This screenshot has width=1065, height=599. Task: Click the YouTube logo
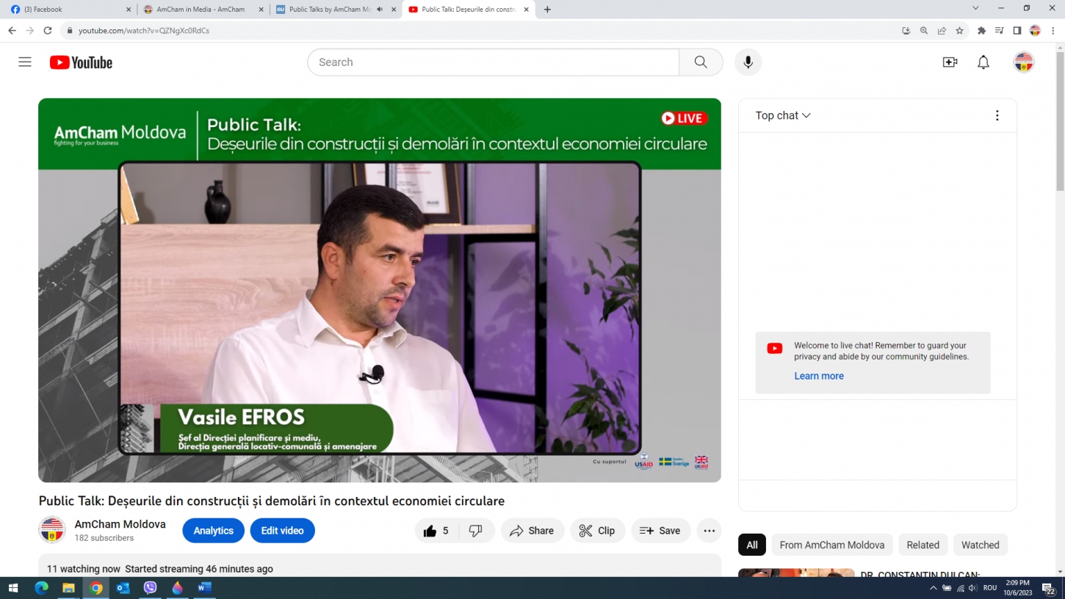point(81,62)
